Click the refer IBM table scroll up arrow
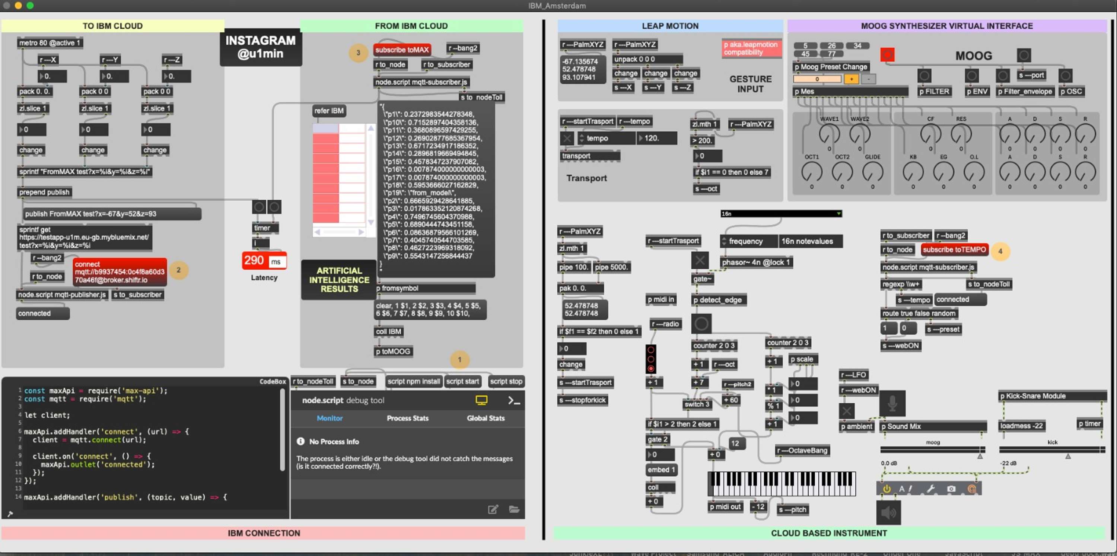 click(371, 128)
